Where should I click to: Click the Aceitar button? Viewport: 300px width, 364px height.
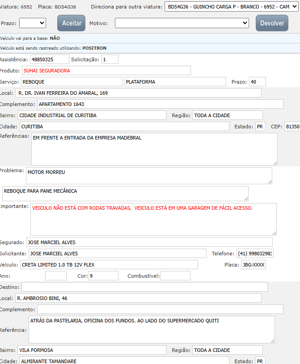(x=71, y=23)
